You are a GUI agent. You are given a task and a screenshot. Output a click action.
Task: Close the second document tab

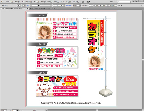[57, 8]
